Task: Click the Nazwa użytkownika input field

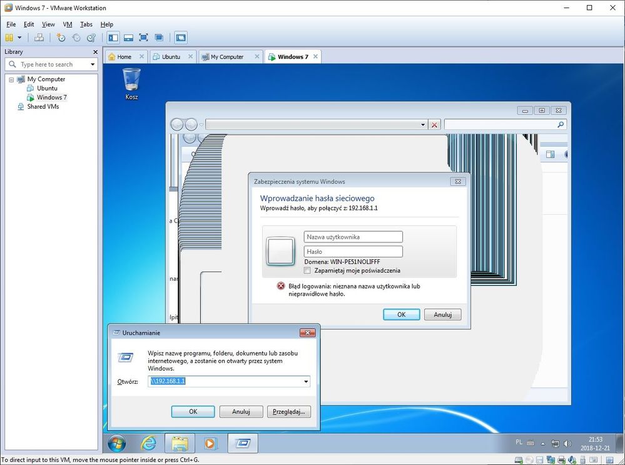Action: point(353,237)
